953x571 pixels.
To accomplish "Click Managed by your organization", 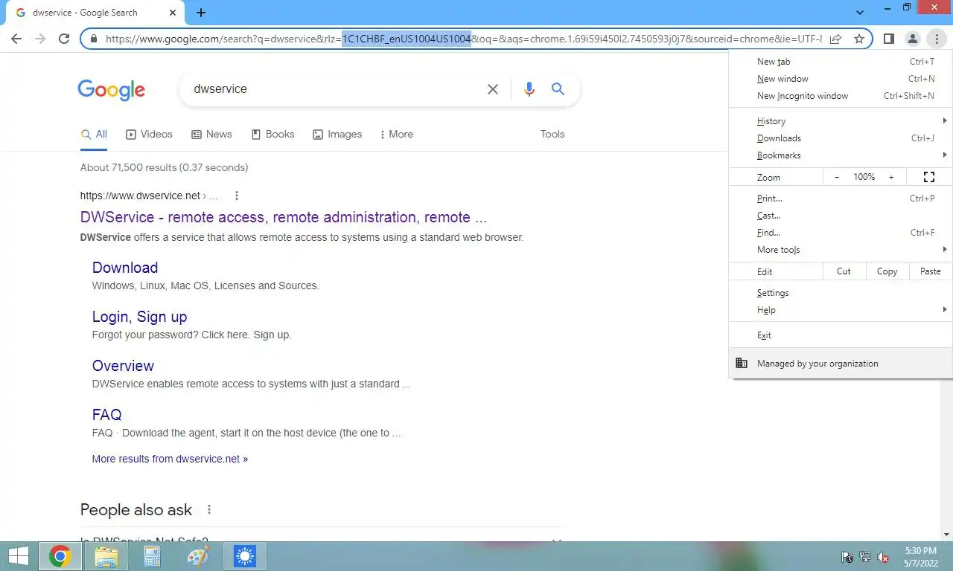I will click(841, 364).
